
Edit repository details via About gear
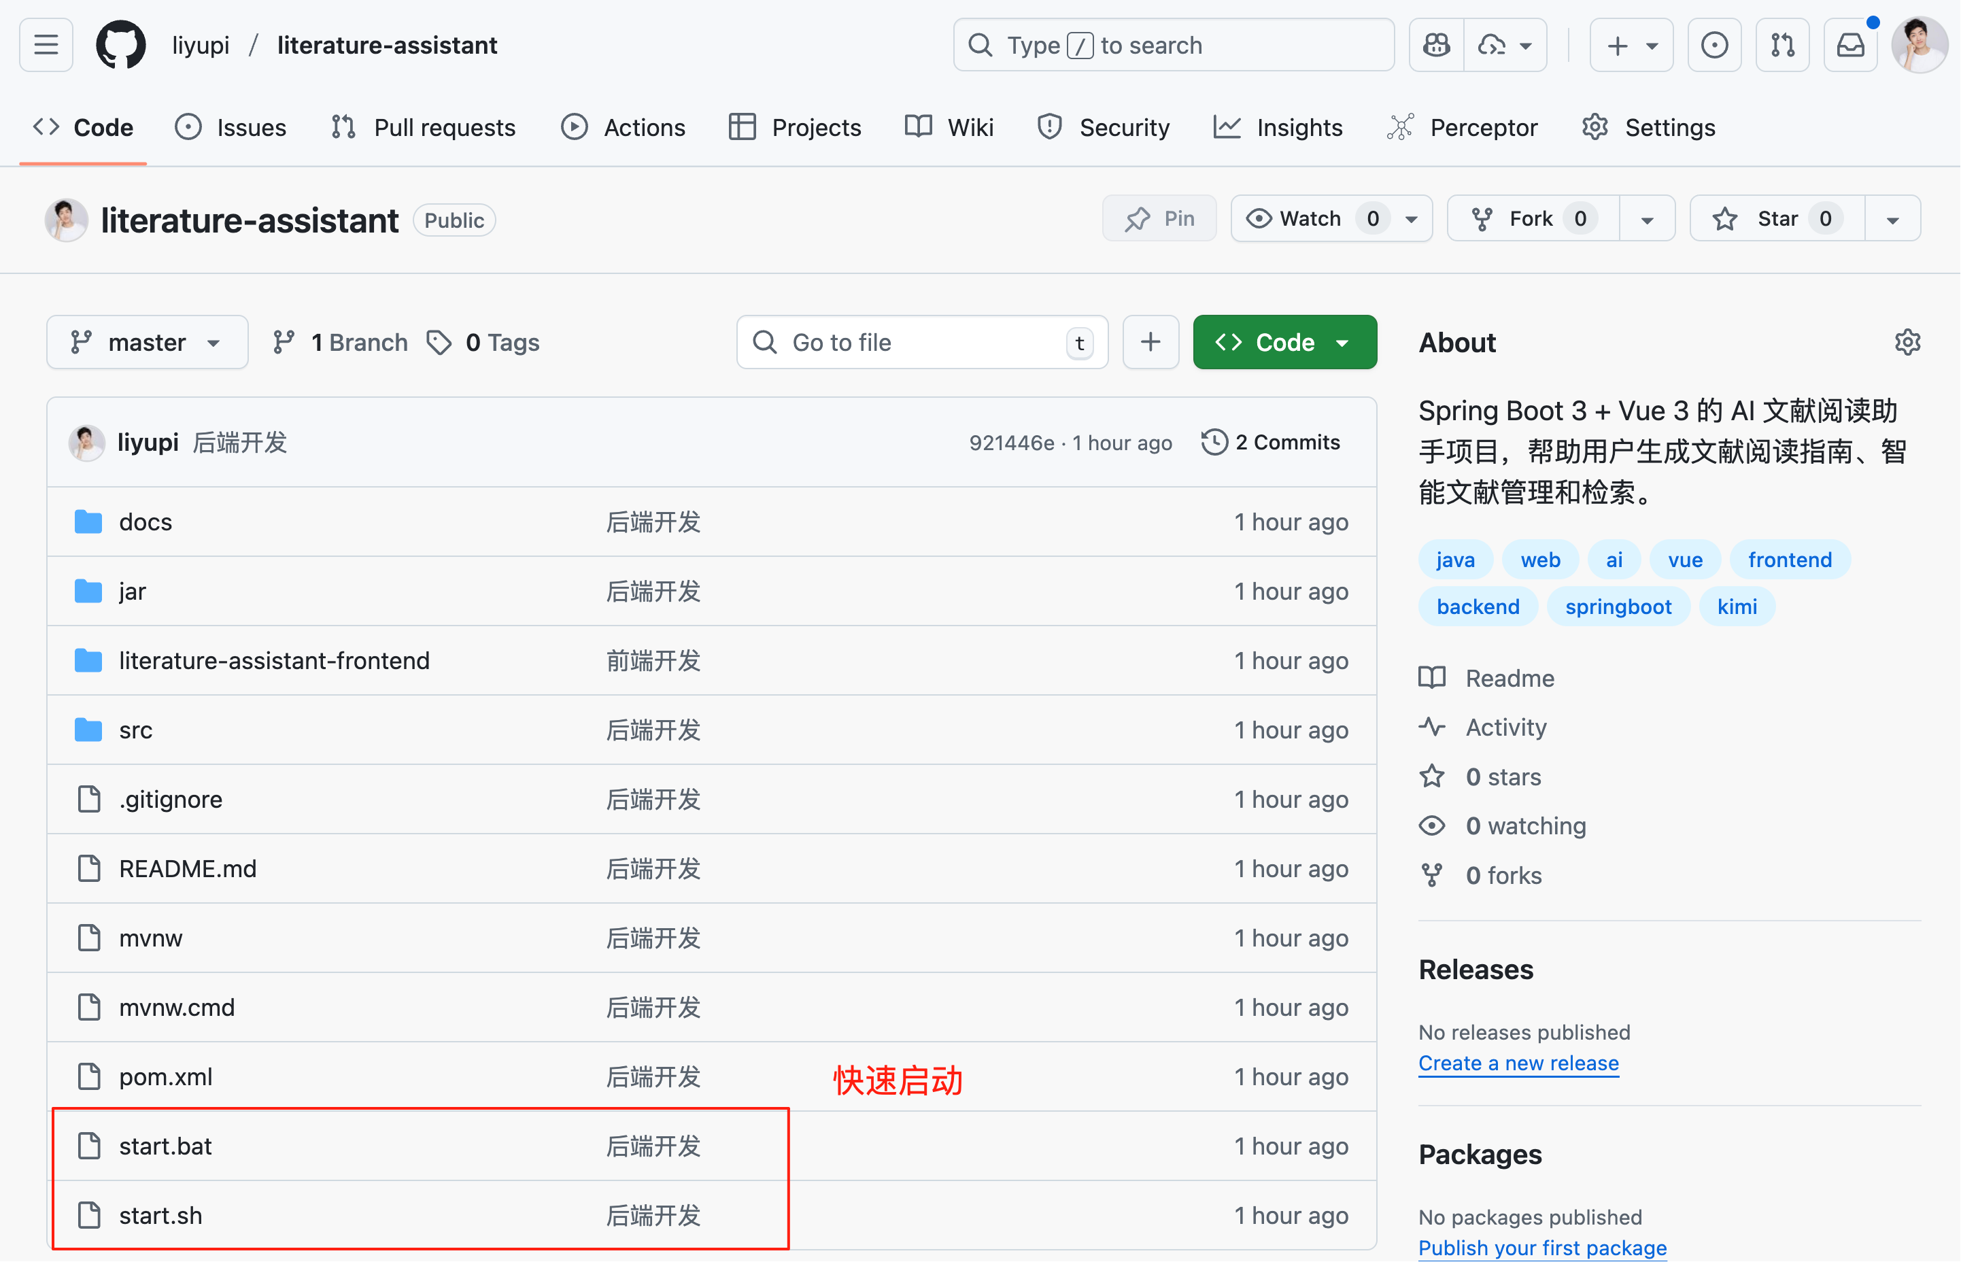click(x=1907, y=343)
